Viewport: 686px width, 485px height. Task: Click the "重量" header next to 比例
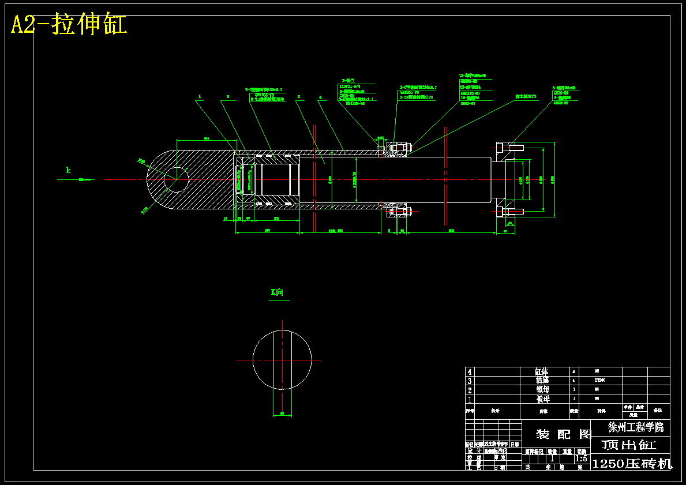point(568,452)
